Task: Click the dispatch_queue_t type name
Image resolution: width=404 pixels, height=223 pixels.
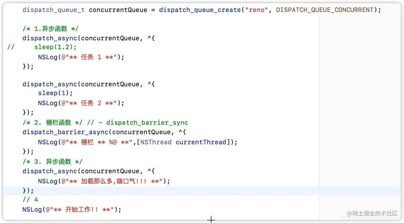Action: click(x=54, y=10)
